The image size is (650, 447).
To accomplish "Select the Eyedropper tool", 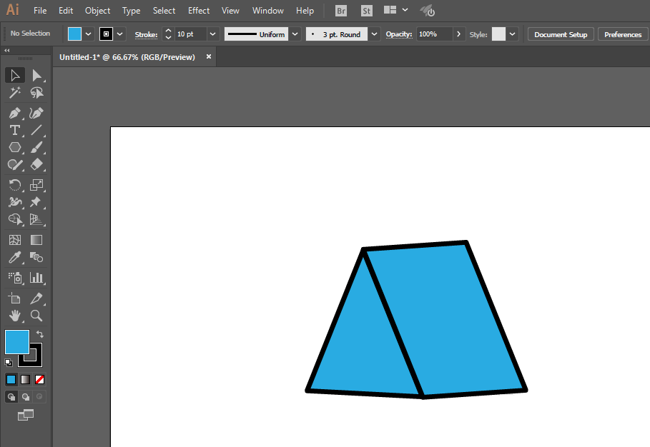I will [x=14, y=258].
